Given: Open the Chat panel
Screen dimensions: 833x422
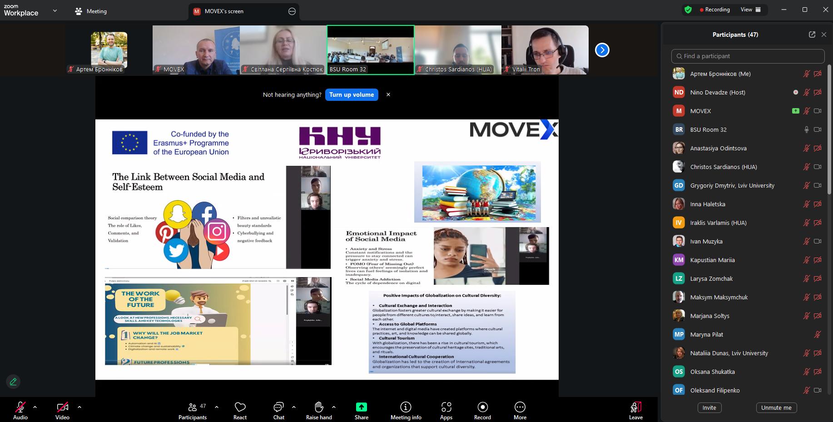Looking at the screenshot, I should [x=278, y=407].
